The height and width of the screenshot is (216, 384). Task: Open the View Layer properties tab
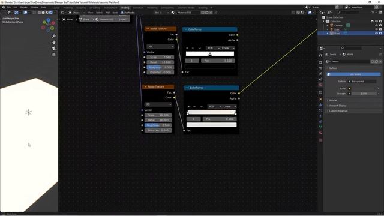[x=320, y=73]
